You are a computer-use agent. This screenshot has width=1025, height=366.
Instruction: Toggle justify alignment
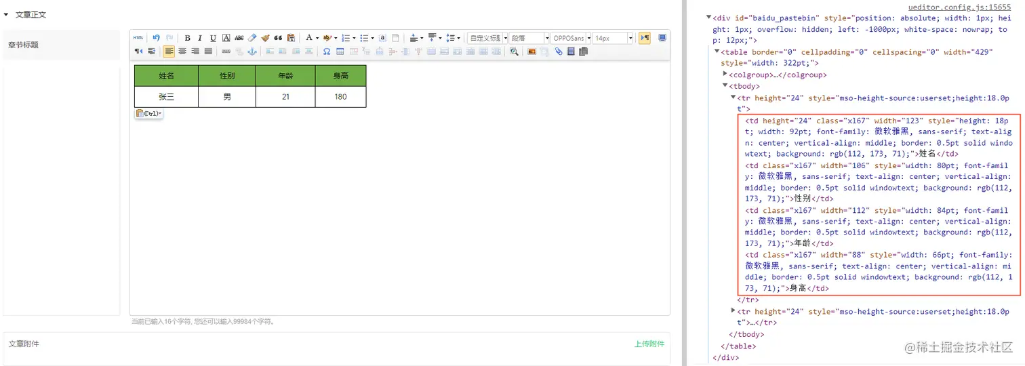click(x=208, y=51)
